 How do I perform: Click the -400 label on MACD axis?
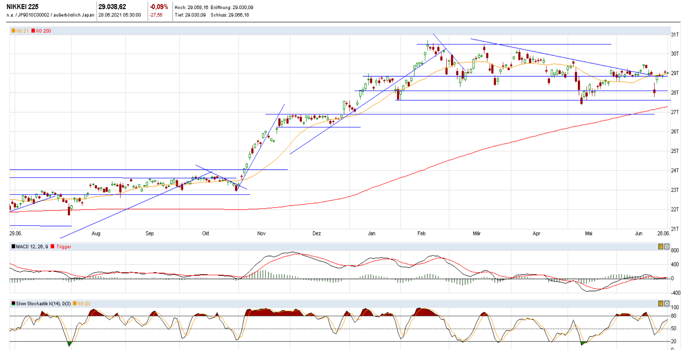coord(675,293)
